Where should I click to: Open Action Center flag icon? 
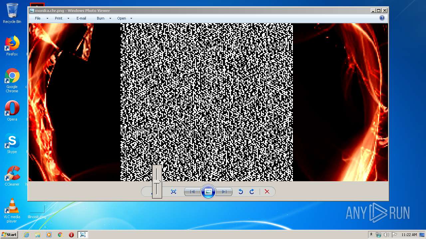click(394, 235)
